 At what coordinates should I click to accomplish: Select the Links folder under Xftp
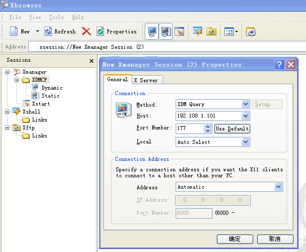[39, 135]
